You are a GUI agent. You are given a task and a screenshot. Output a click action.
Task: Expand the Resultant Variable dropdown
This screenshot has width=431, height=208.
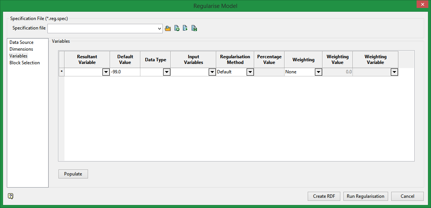tap(106, 72)
